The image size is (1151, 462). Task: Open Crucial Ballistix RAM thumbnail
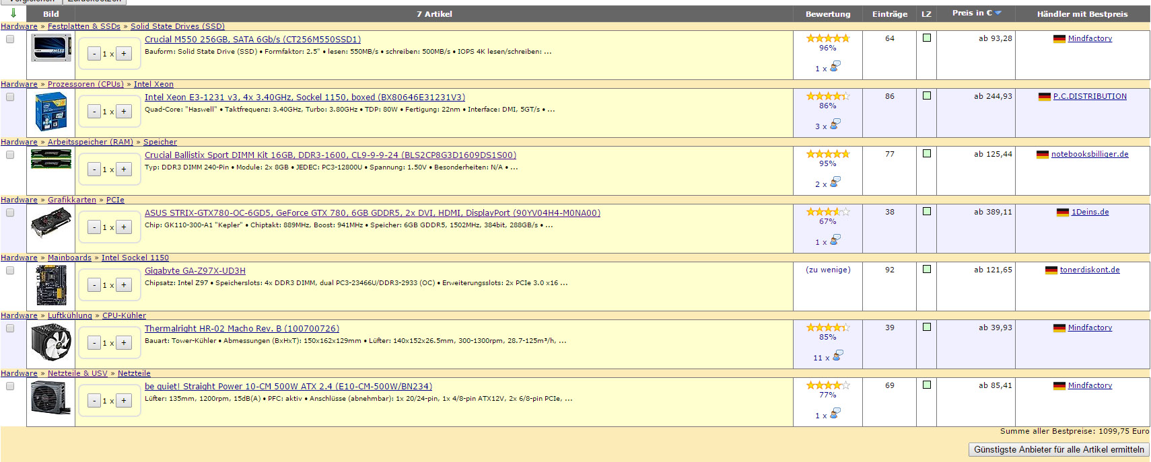point(51,159)
